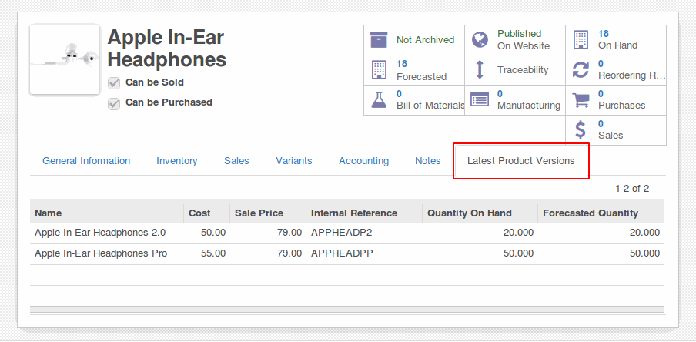Open Traceability via its arrows icon
This screenshot has width=696, height=342.
480,70
